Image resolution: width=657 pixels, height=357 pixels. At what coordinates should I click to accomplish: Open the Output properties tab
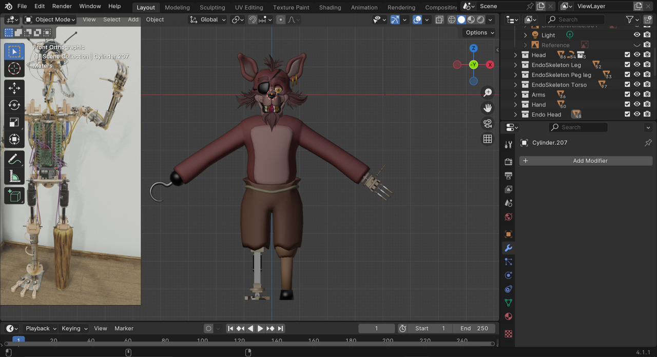(508, 175)
